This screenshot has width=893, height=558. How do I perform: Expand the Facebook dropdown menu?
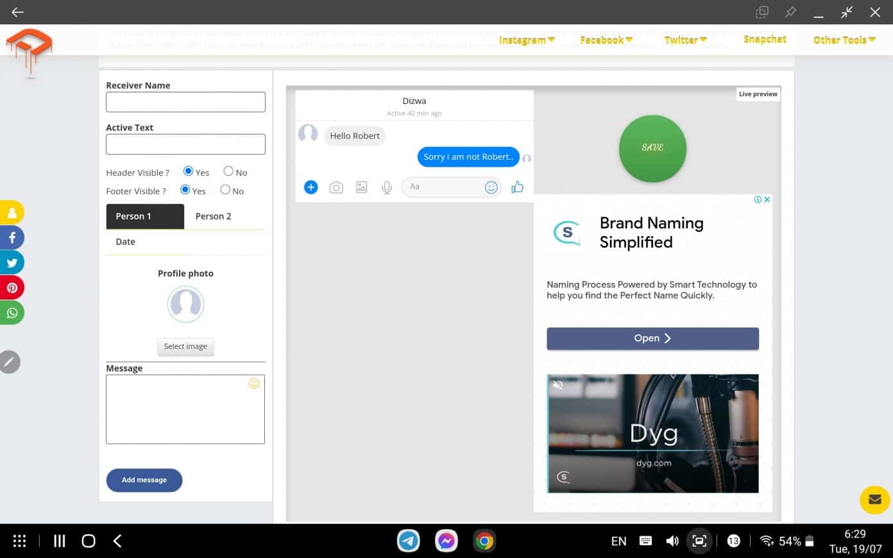604,40
